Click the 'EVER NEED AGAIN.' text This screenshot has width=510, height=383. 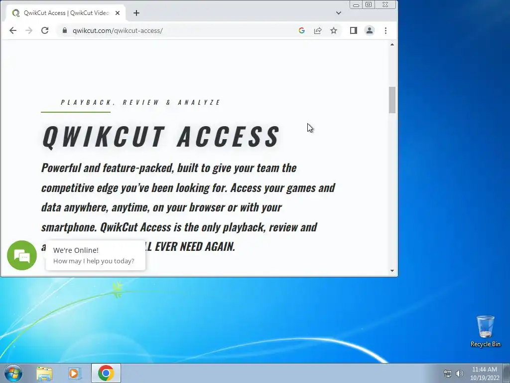195,246
